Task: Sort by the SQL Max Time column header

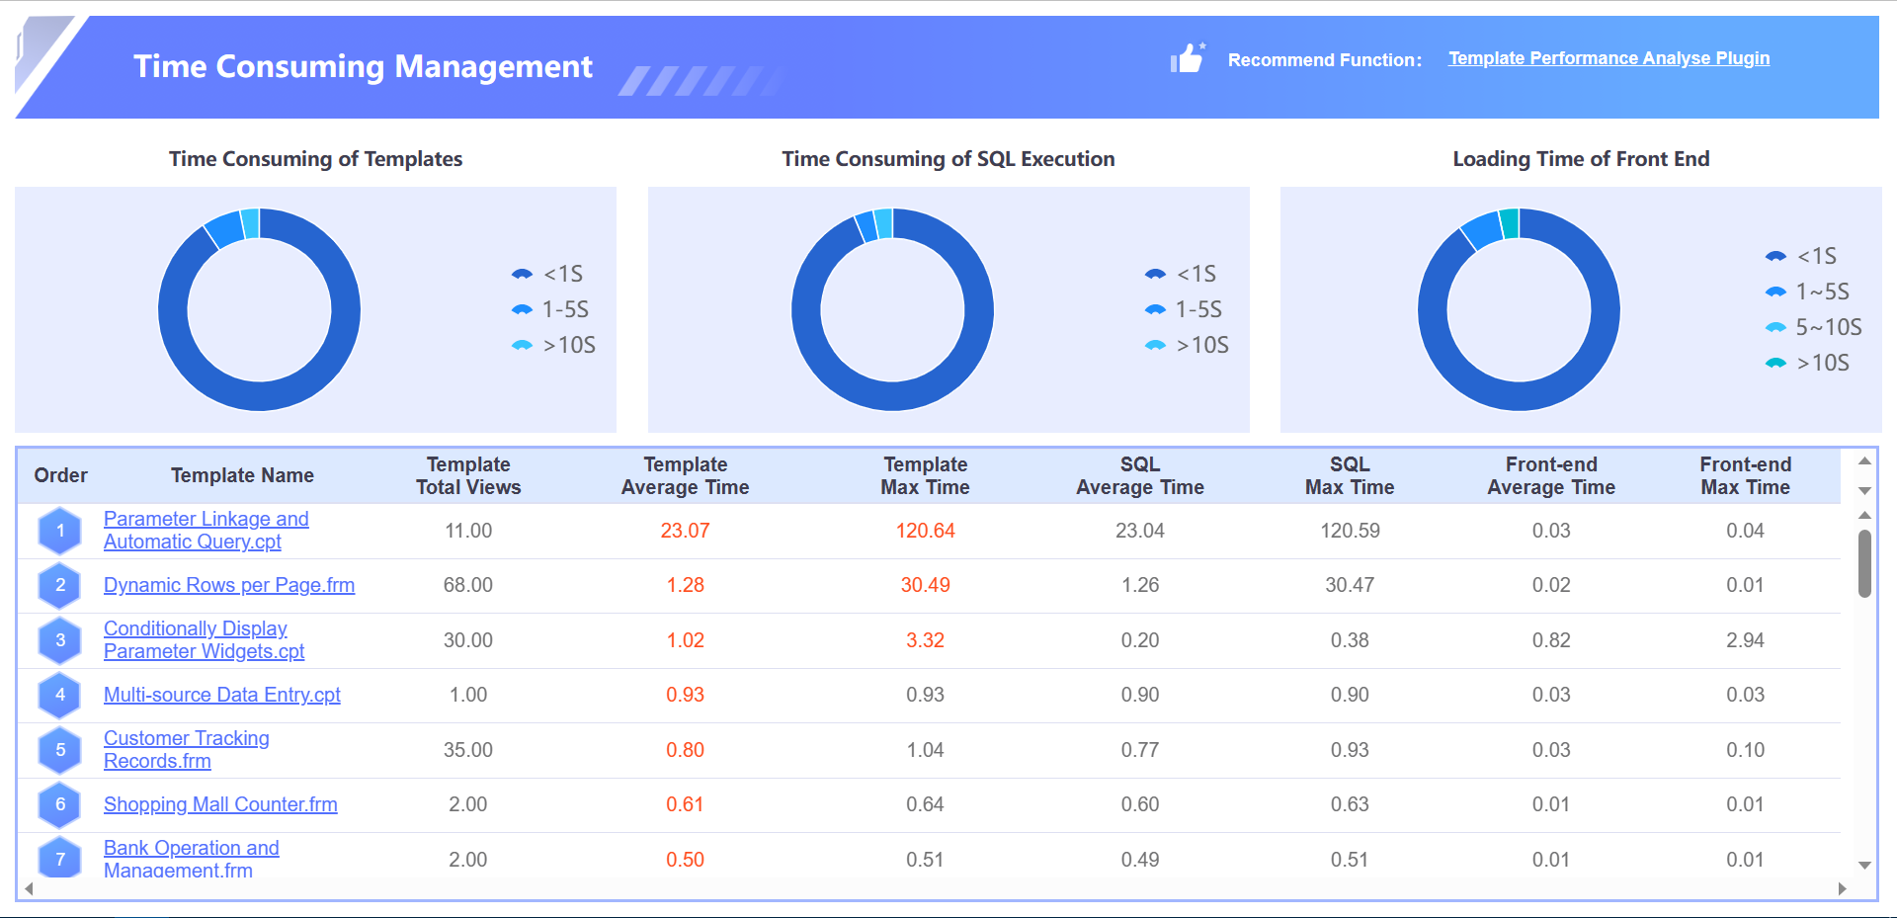Action: 1350,475
